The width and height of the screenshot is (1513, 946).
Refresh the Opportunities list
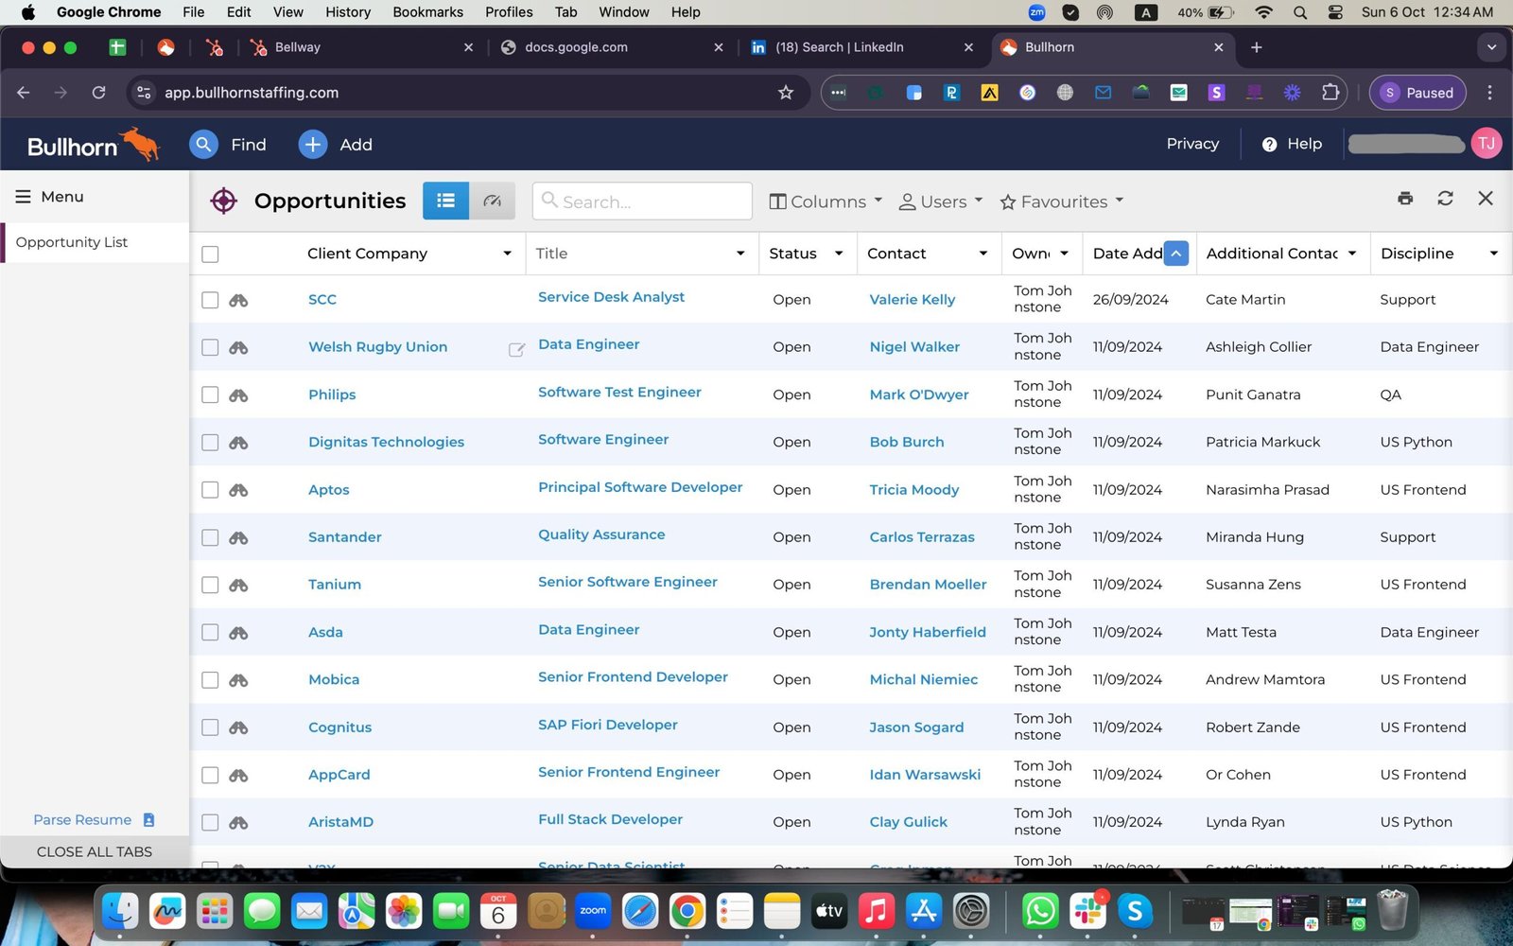[1445, 198]
